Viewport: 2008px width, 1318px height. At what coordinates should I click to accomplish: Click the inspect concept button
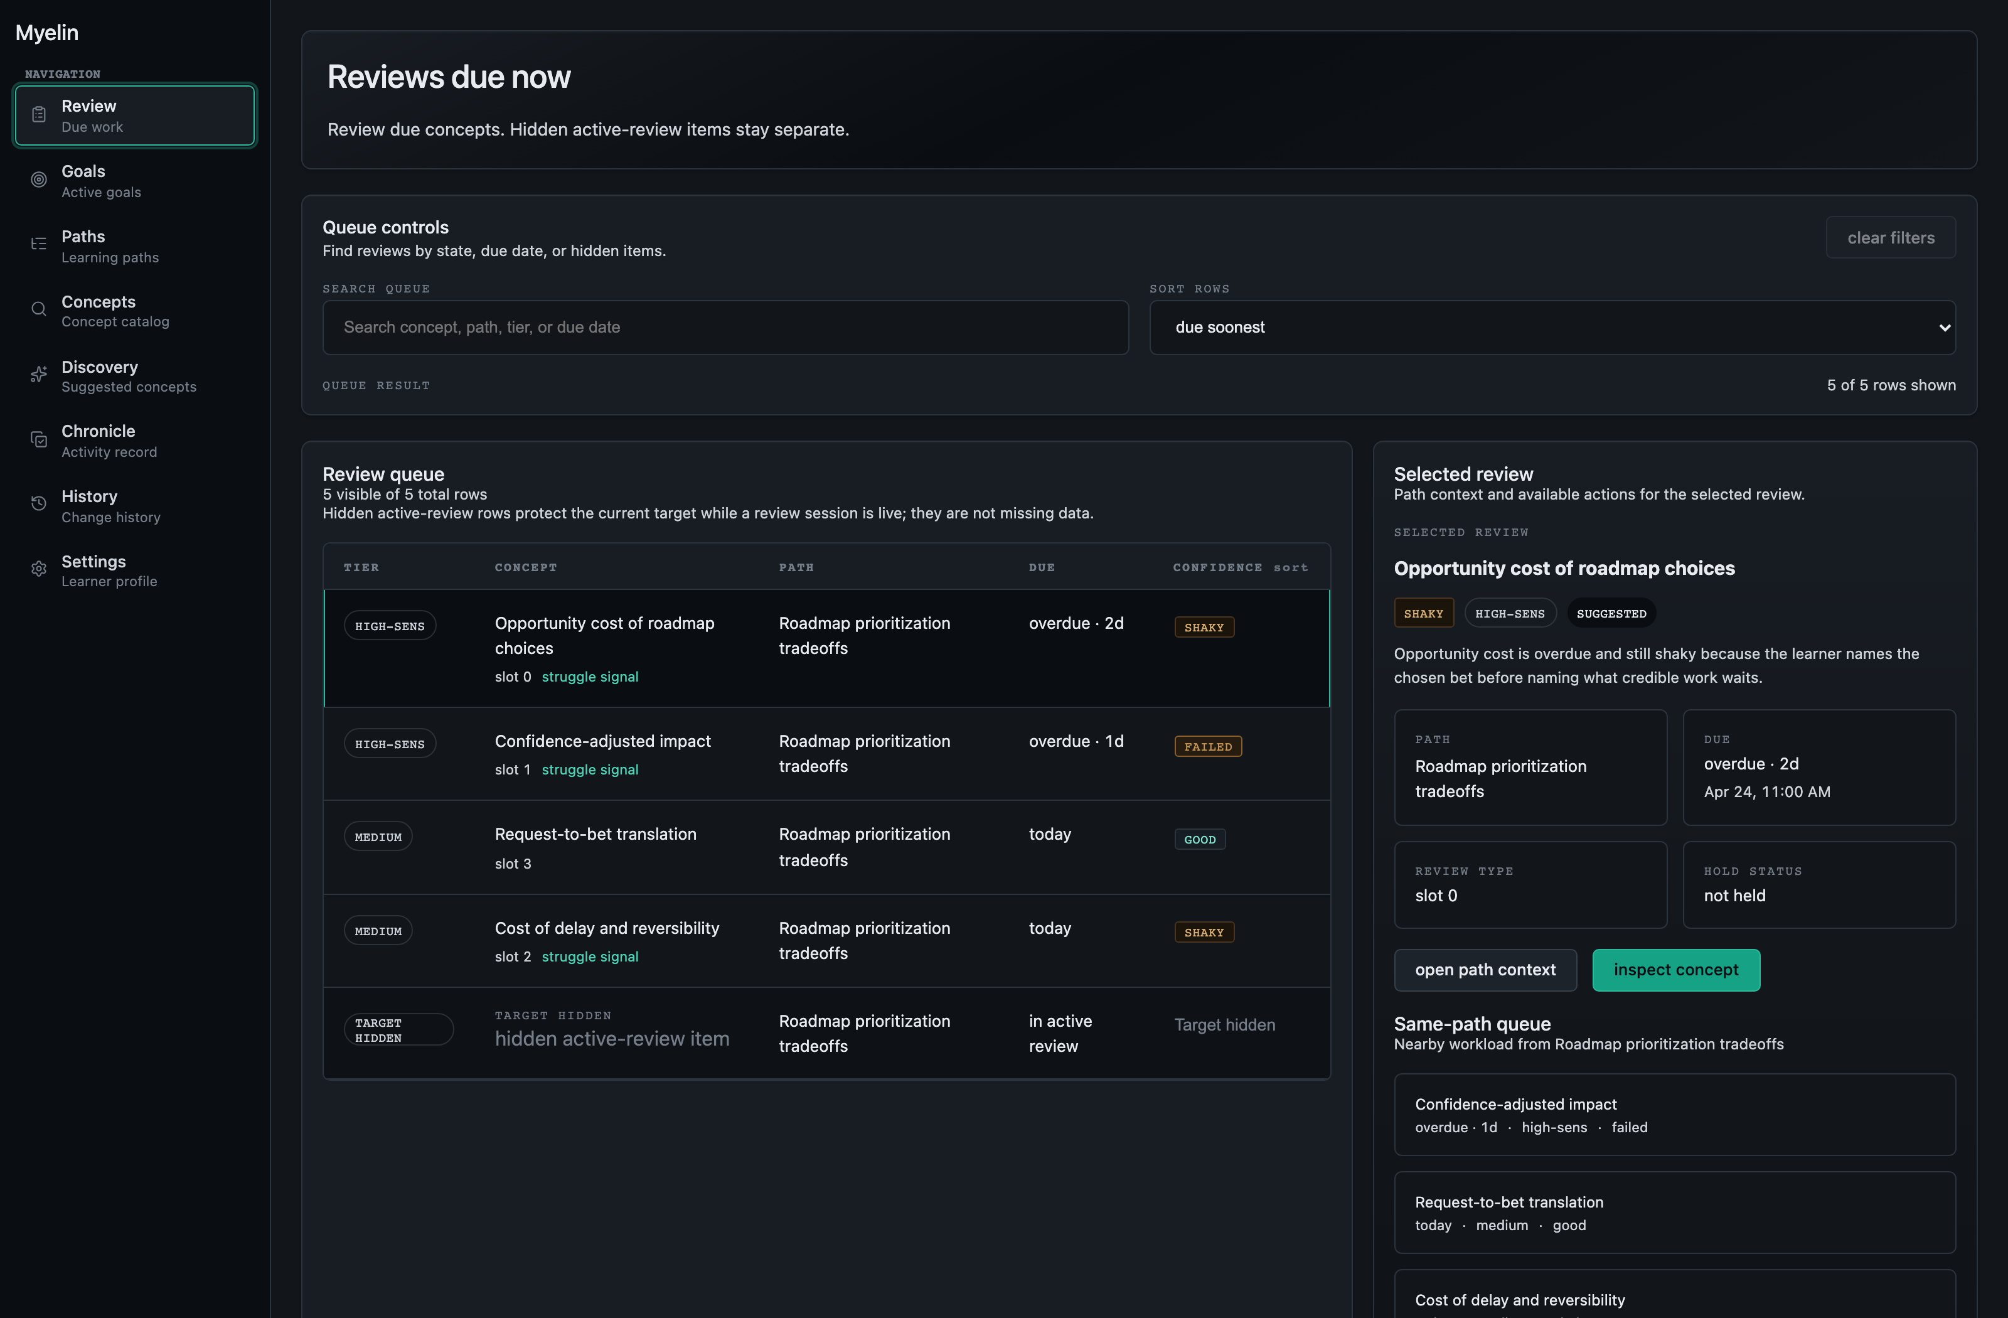point(1675,970)
